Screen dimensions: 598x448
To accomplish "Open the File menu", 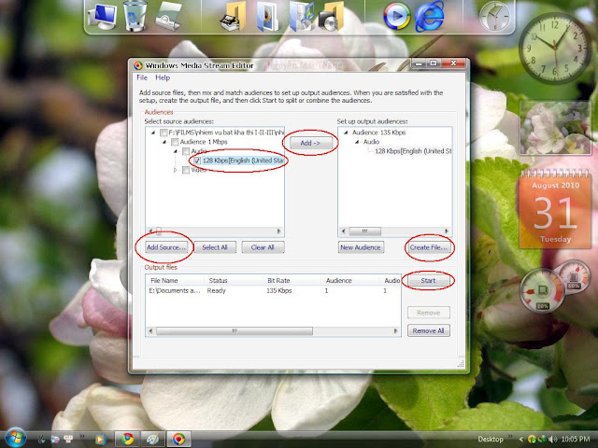I will [142, 77].
